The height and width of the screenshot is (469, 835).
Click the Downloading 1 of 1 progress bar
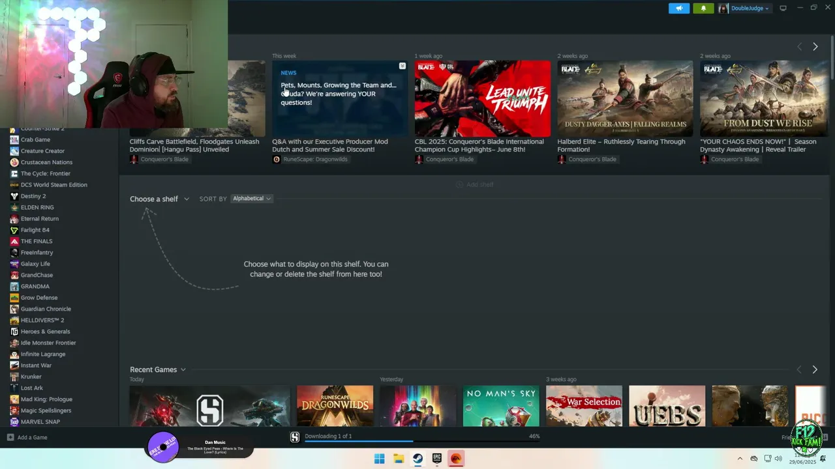[x=422, y=440]
